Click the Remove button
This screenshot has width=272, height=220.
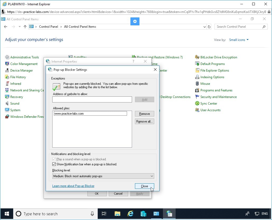[x=144, y=114]
